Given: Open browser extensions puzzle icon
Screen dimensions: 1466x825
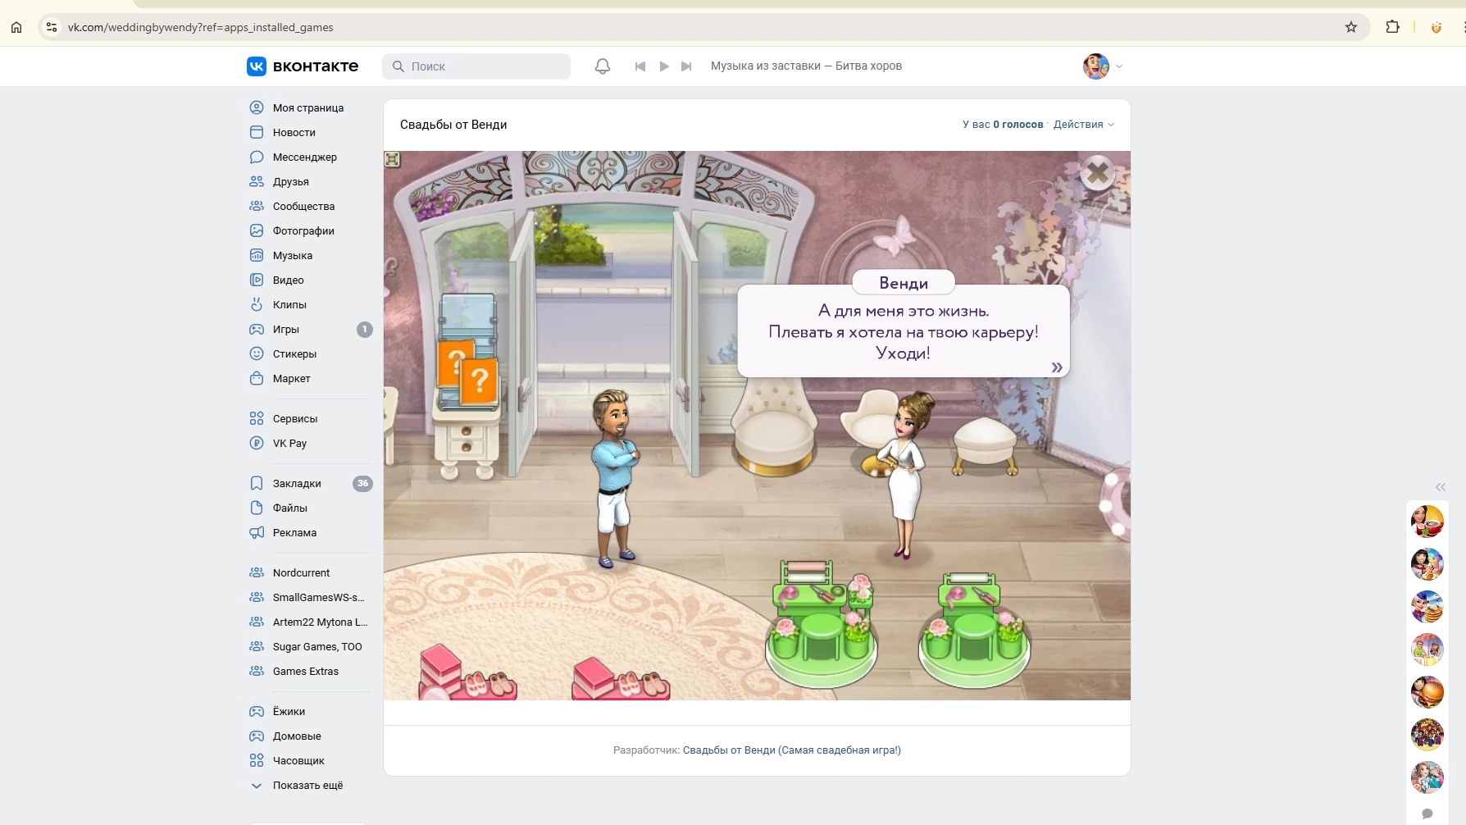Looking at the screenshot, I should pyautogui.click(x=1392, y=27).
